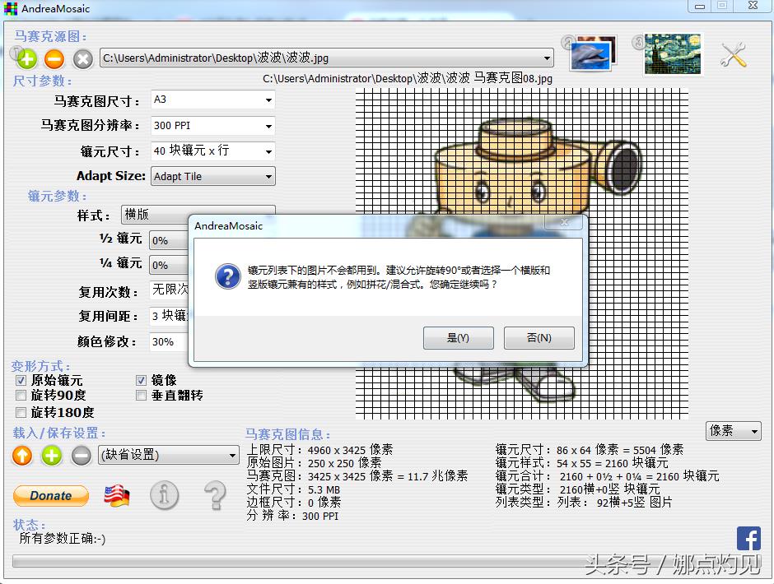Toggle the 原始镶元 checkbox
Screen dimensions: 774x584
[21, 381]
